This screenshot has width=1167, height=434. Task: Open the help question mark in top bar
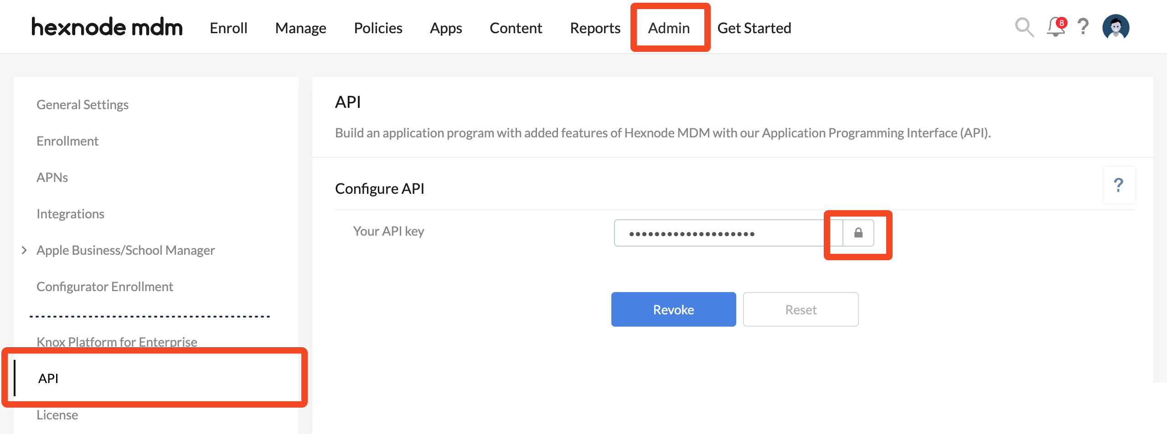1083,27
